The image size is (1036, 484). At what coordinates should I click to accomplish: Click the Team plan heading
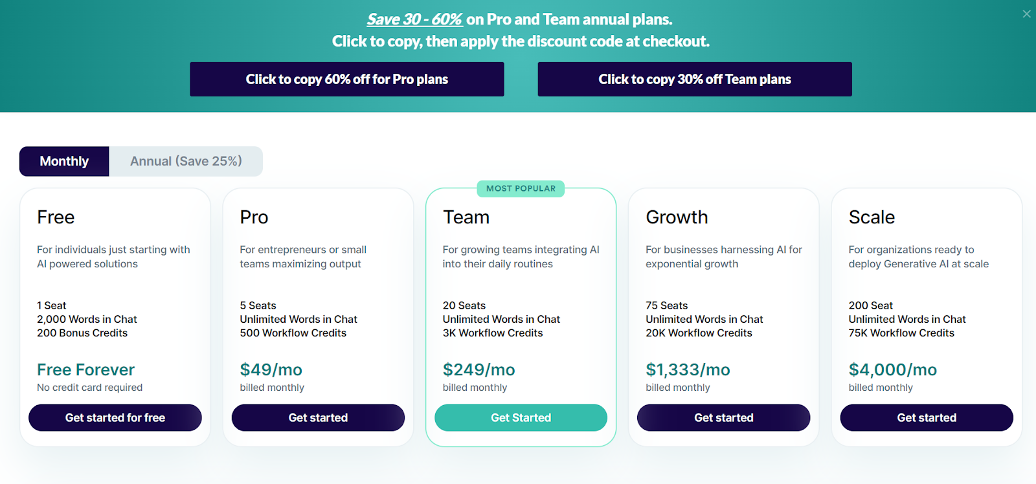tap(466, 217)
